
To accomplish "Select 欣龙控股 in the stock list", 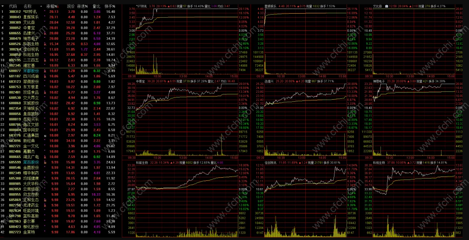I will 31,194.
